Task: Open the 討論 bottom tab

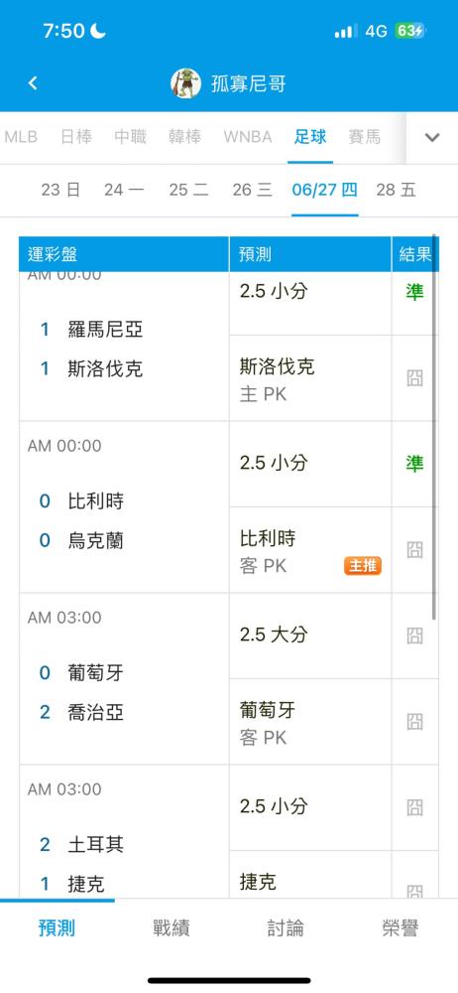Action: (286, 928)
